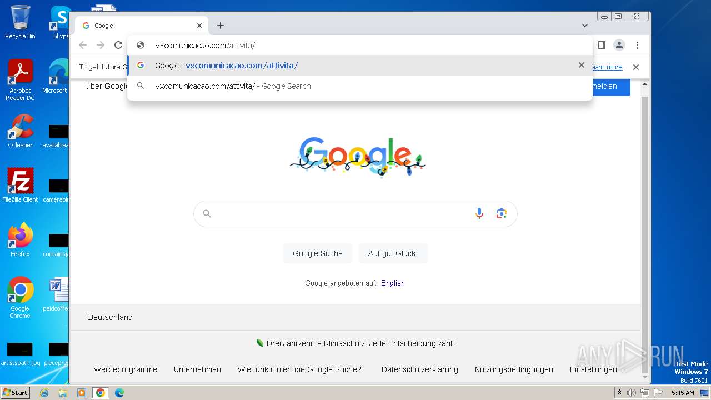Dismiss the Chrome update info bar
Image resolution: width=711 pixels, height=400 pixels.
click(636, 67)
